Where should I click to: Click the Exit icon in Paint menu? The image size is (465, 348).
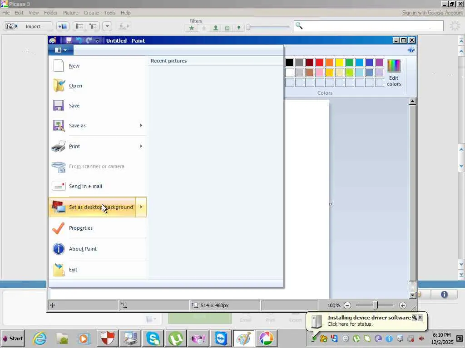coord(59,270)
